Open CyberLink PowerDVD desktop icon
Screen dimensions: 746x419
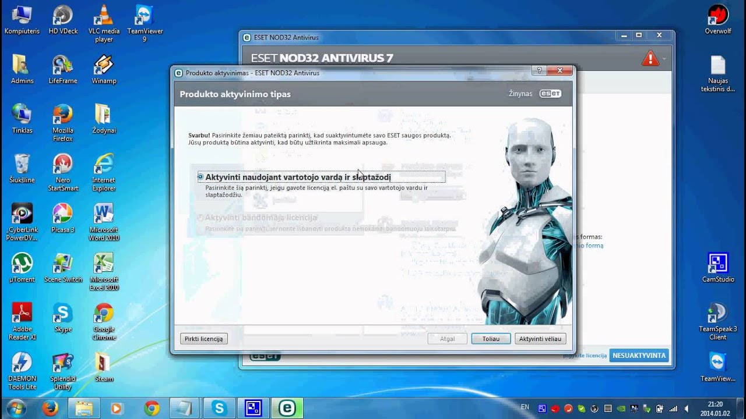[x=22, y=222]
